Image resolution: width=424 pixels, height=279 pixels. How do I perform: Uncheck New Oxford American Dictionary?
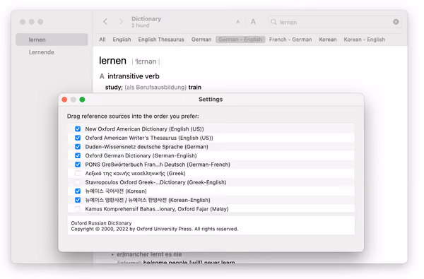[x=78, y=129]
